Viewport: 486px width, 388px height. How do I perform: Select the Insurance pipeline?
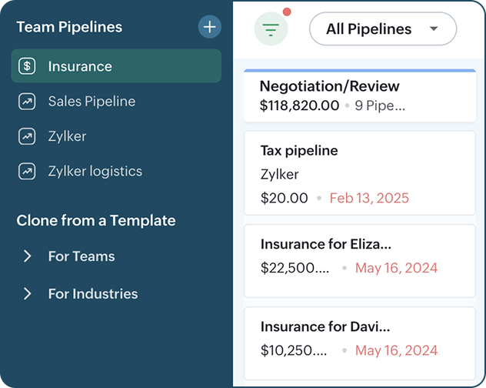(80, 66)
